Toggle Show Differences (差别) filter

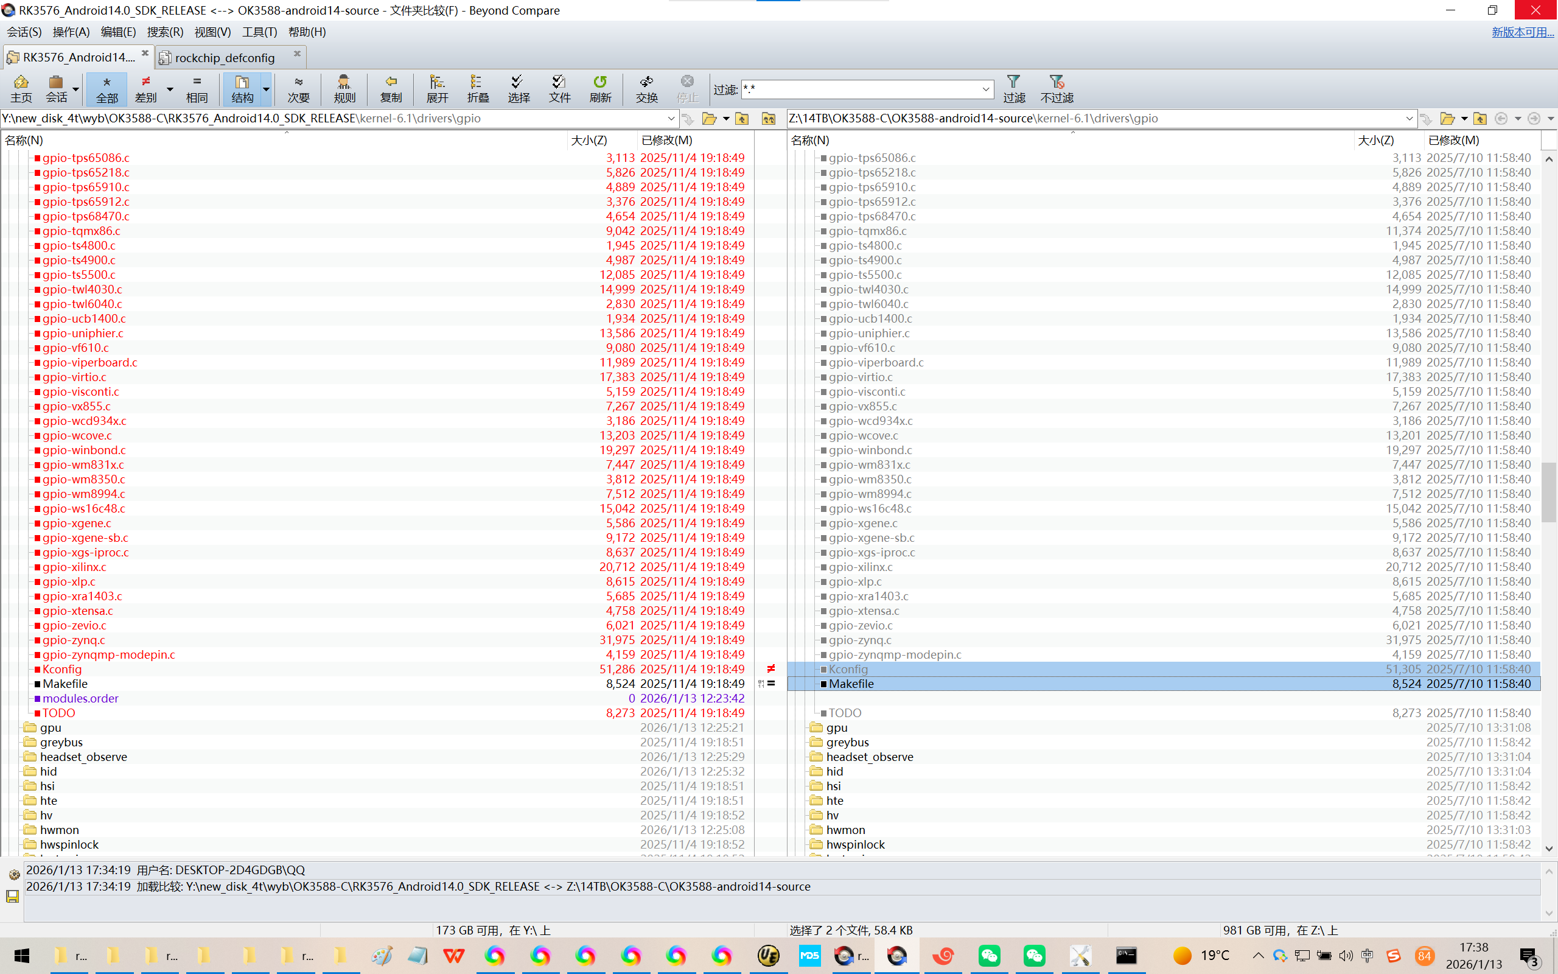[x=145, y=88]
